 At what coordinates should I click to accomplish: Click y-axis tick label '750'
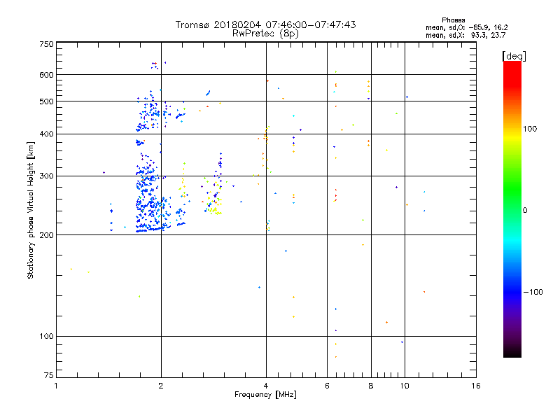46,44
